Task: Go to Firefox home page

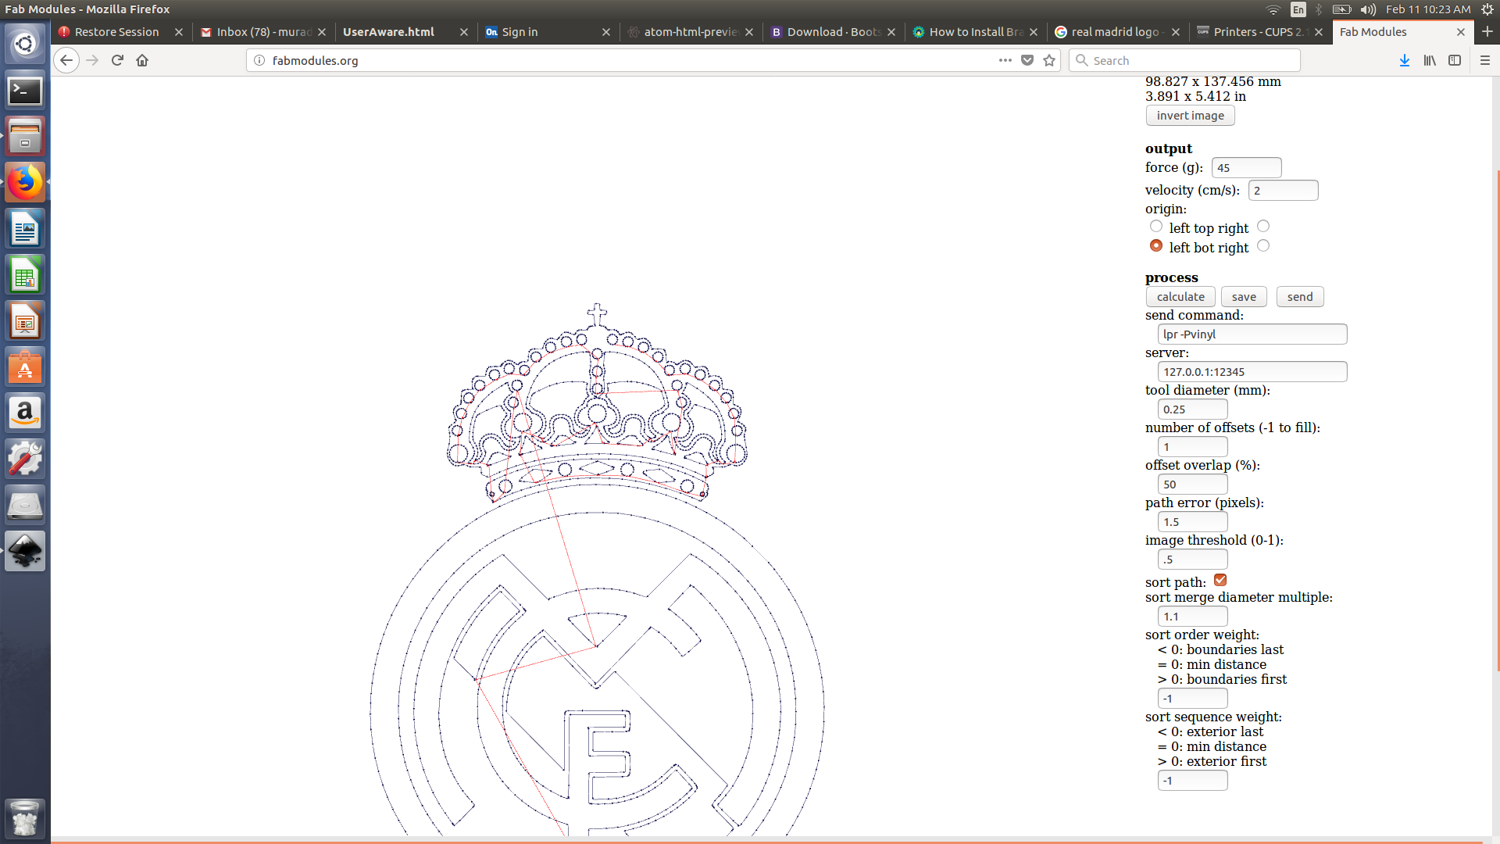Action: (x=142, y=60)
